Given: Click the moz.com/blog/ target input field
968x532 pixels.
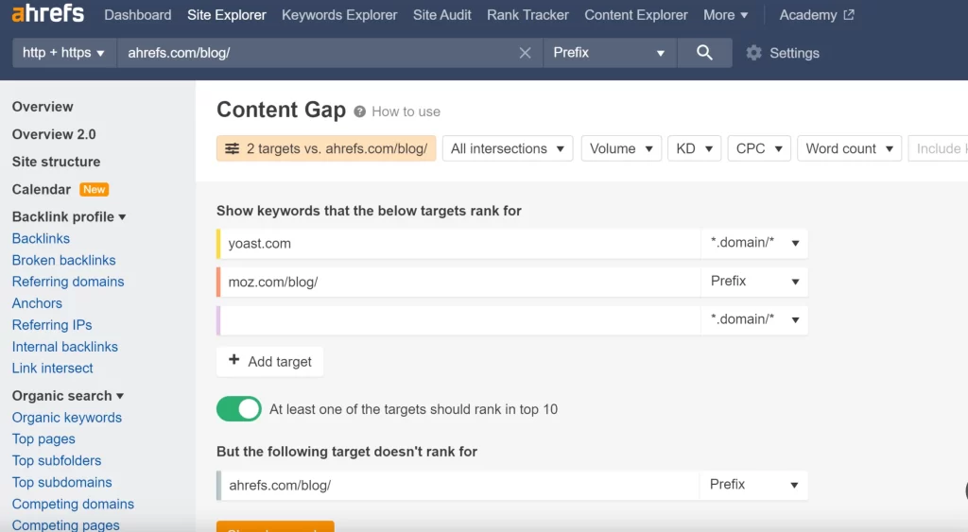Looking at the screenshot, I should pyautogui.click(x=460, y=282).
